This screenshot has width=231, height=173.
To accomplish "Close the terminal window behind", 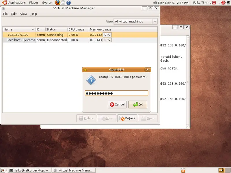I will 187,27.
